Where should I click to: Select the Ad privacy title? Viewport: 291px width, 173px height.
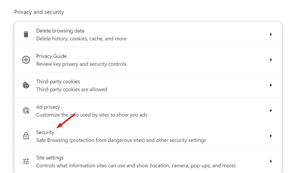[x=48, y=107]
